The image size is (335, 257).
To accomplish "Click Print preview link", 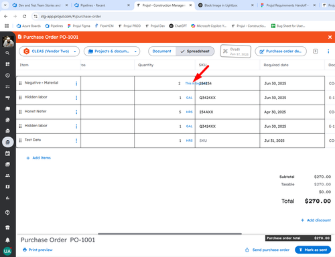I will point(38,250).
